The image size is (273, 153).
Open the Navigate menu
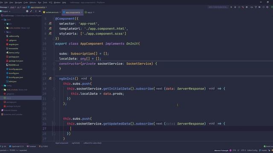click(x=18, y=3)
